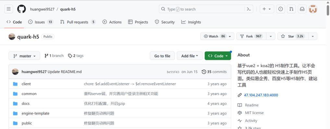Open the command palette icon

tap(249, 9)
